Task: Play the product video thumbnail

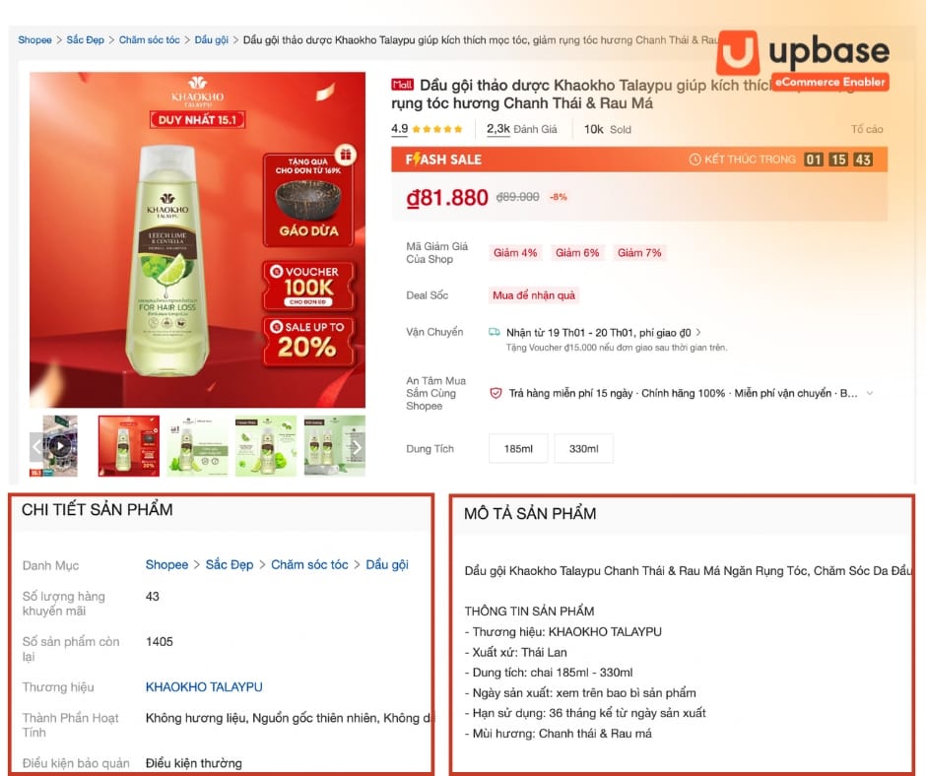Action: 60,446
